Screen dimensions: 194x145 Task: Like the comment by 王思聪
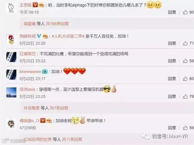185,12
